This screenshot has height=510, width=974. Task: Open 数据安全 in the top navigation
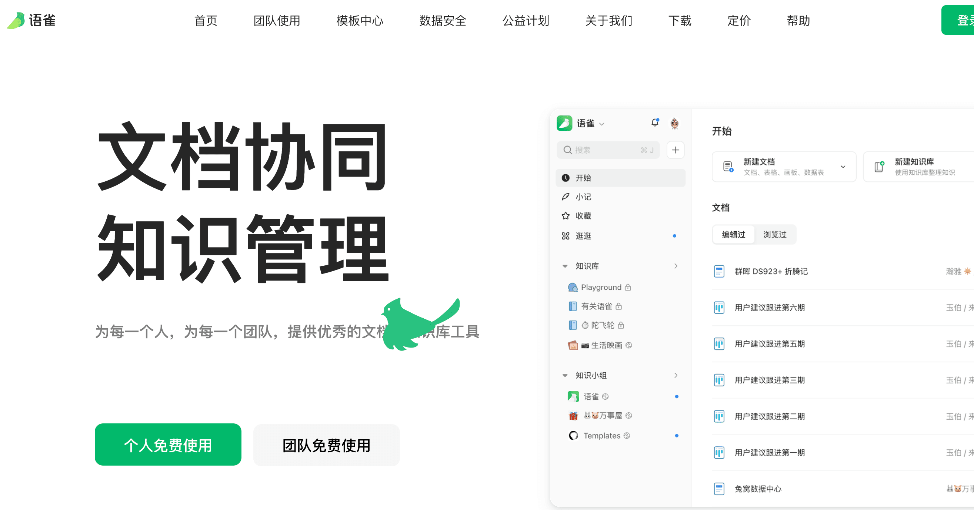(443, 20)
